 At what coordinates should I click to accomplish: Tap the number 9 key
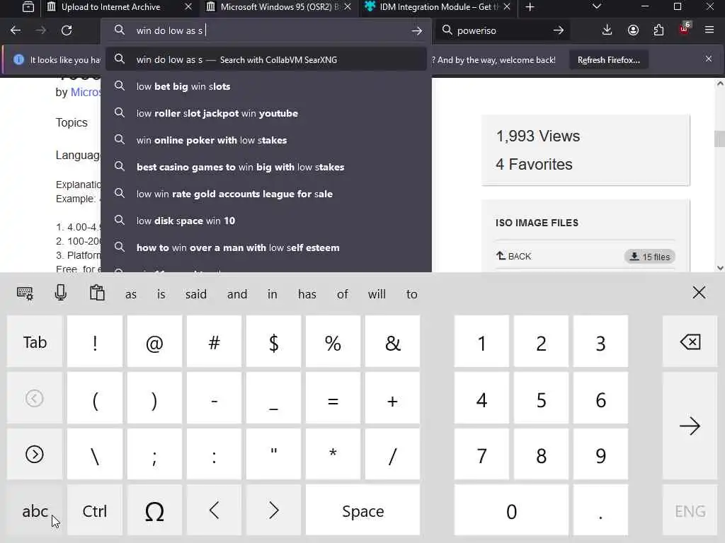(600, 455)
